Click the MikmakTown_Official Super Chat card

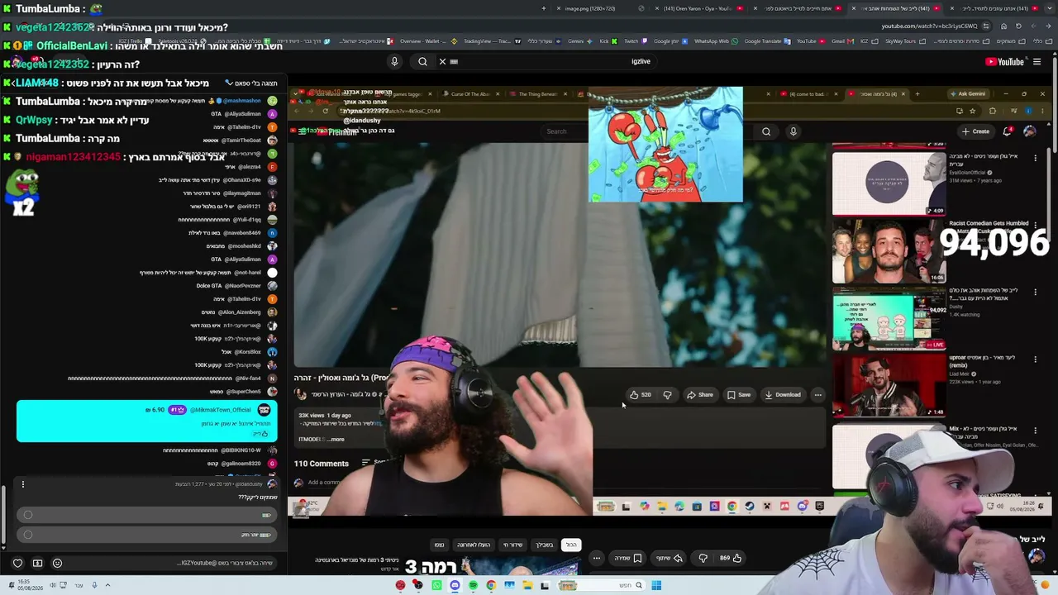pos(147,421)
